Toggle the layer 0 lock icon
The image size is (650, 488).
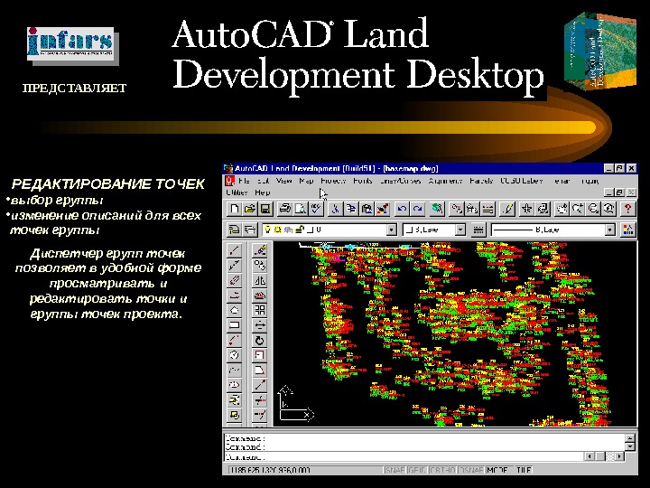click(300, 230)
